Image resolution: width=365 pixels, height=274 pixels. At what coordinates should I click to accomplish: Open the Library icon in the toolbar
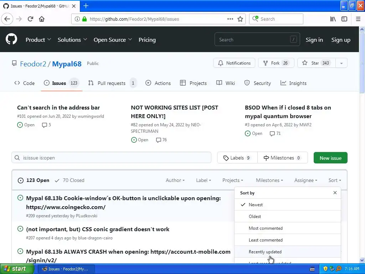(x=333, y=19)
